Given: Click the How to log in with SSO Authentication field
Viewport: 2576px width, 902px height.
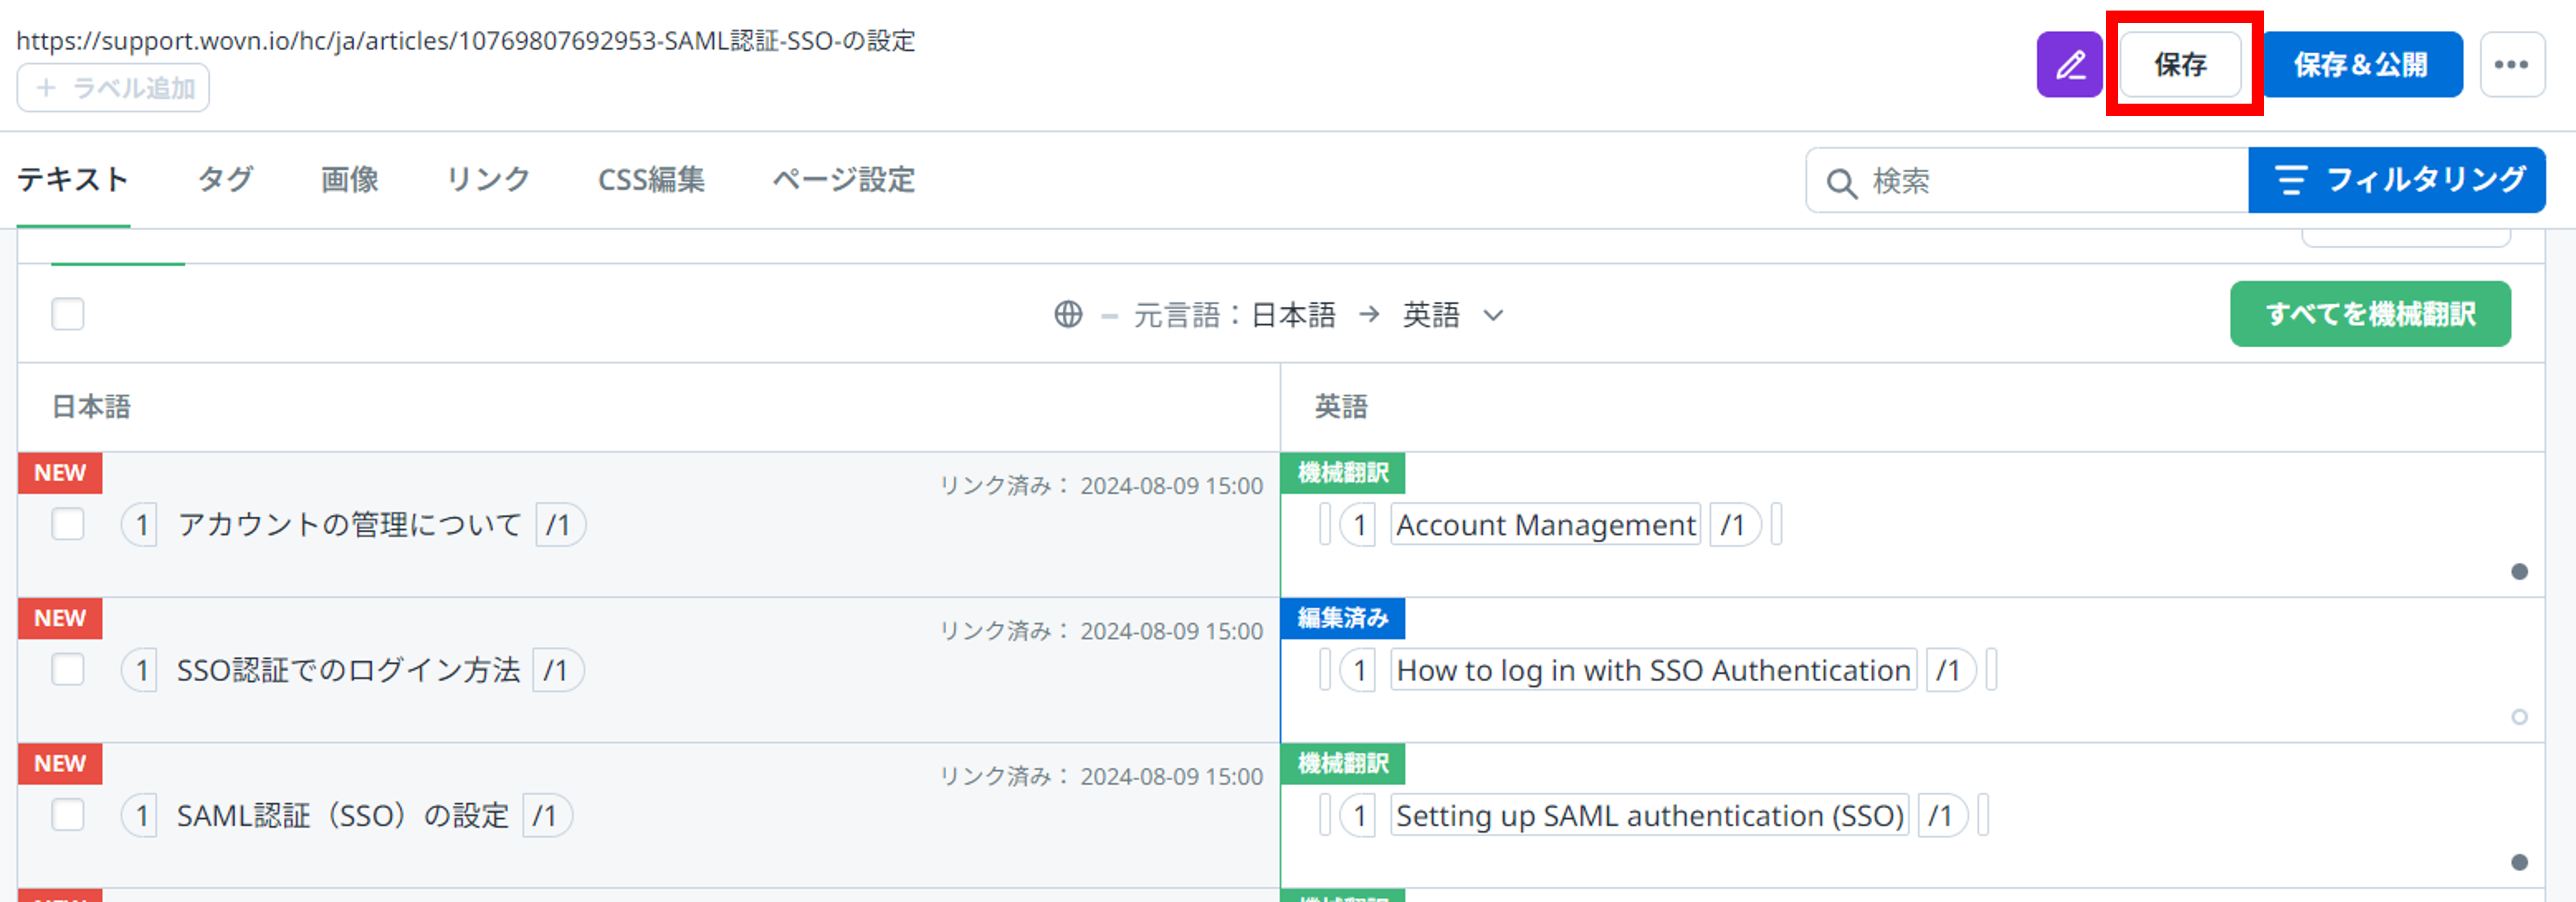Looking at the screenshot, I should pos(1653,670).
